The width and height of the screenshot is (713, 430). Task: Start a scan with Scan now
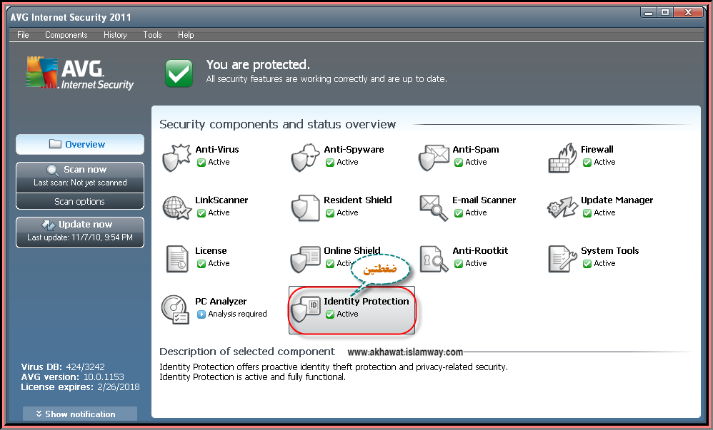[x=80, y=177]
